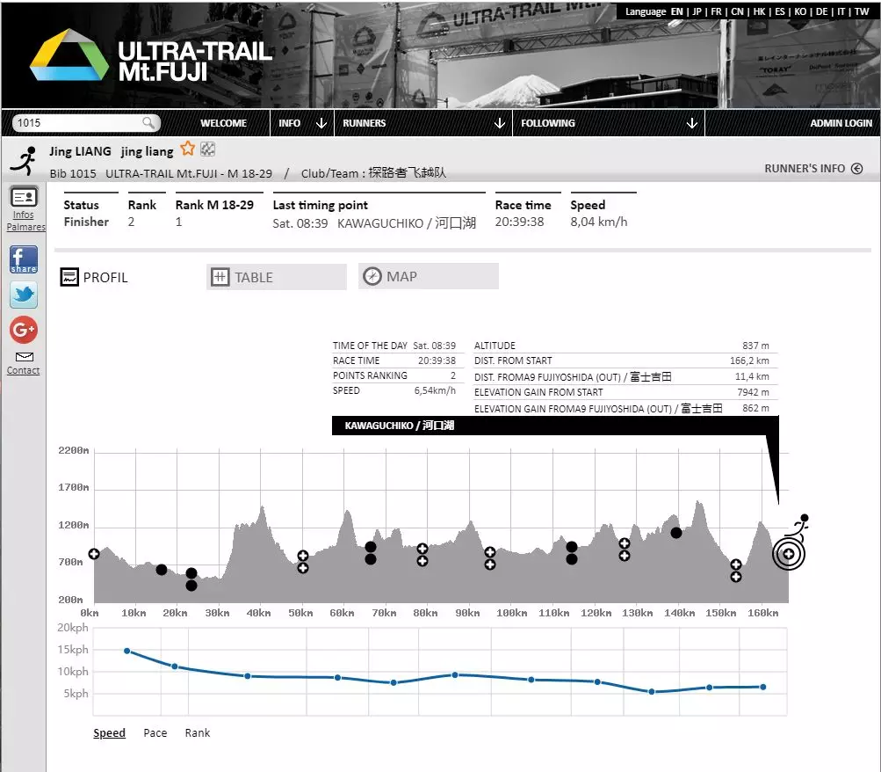Click the Ultra-Trail Mt.Fuji logo
The image size is (881, 772).
tap(150, 56)
